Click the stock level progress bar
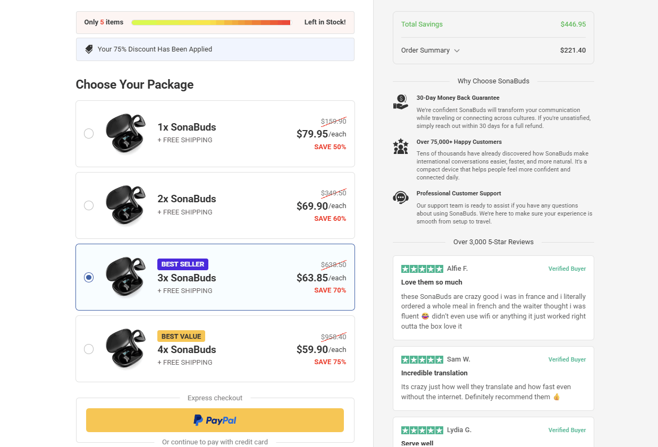The width and height of the screenshot is (658, 447). point(211,22)
